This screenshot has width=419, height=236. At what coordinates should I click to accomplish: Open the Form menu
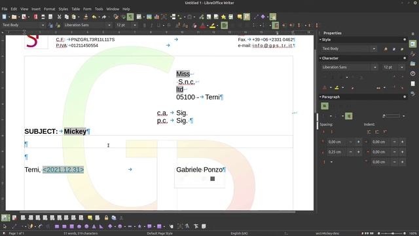87,9
